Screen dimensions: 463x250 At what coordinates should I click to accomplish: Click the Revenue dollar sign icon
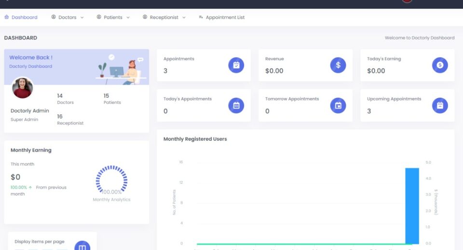point(338,65)
